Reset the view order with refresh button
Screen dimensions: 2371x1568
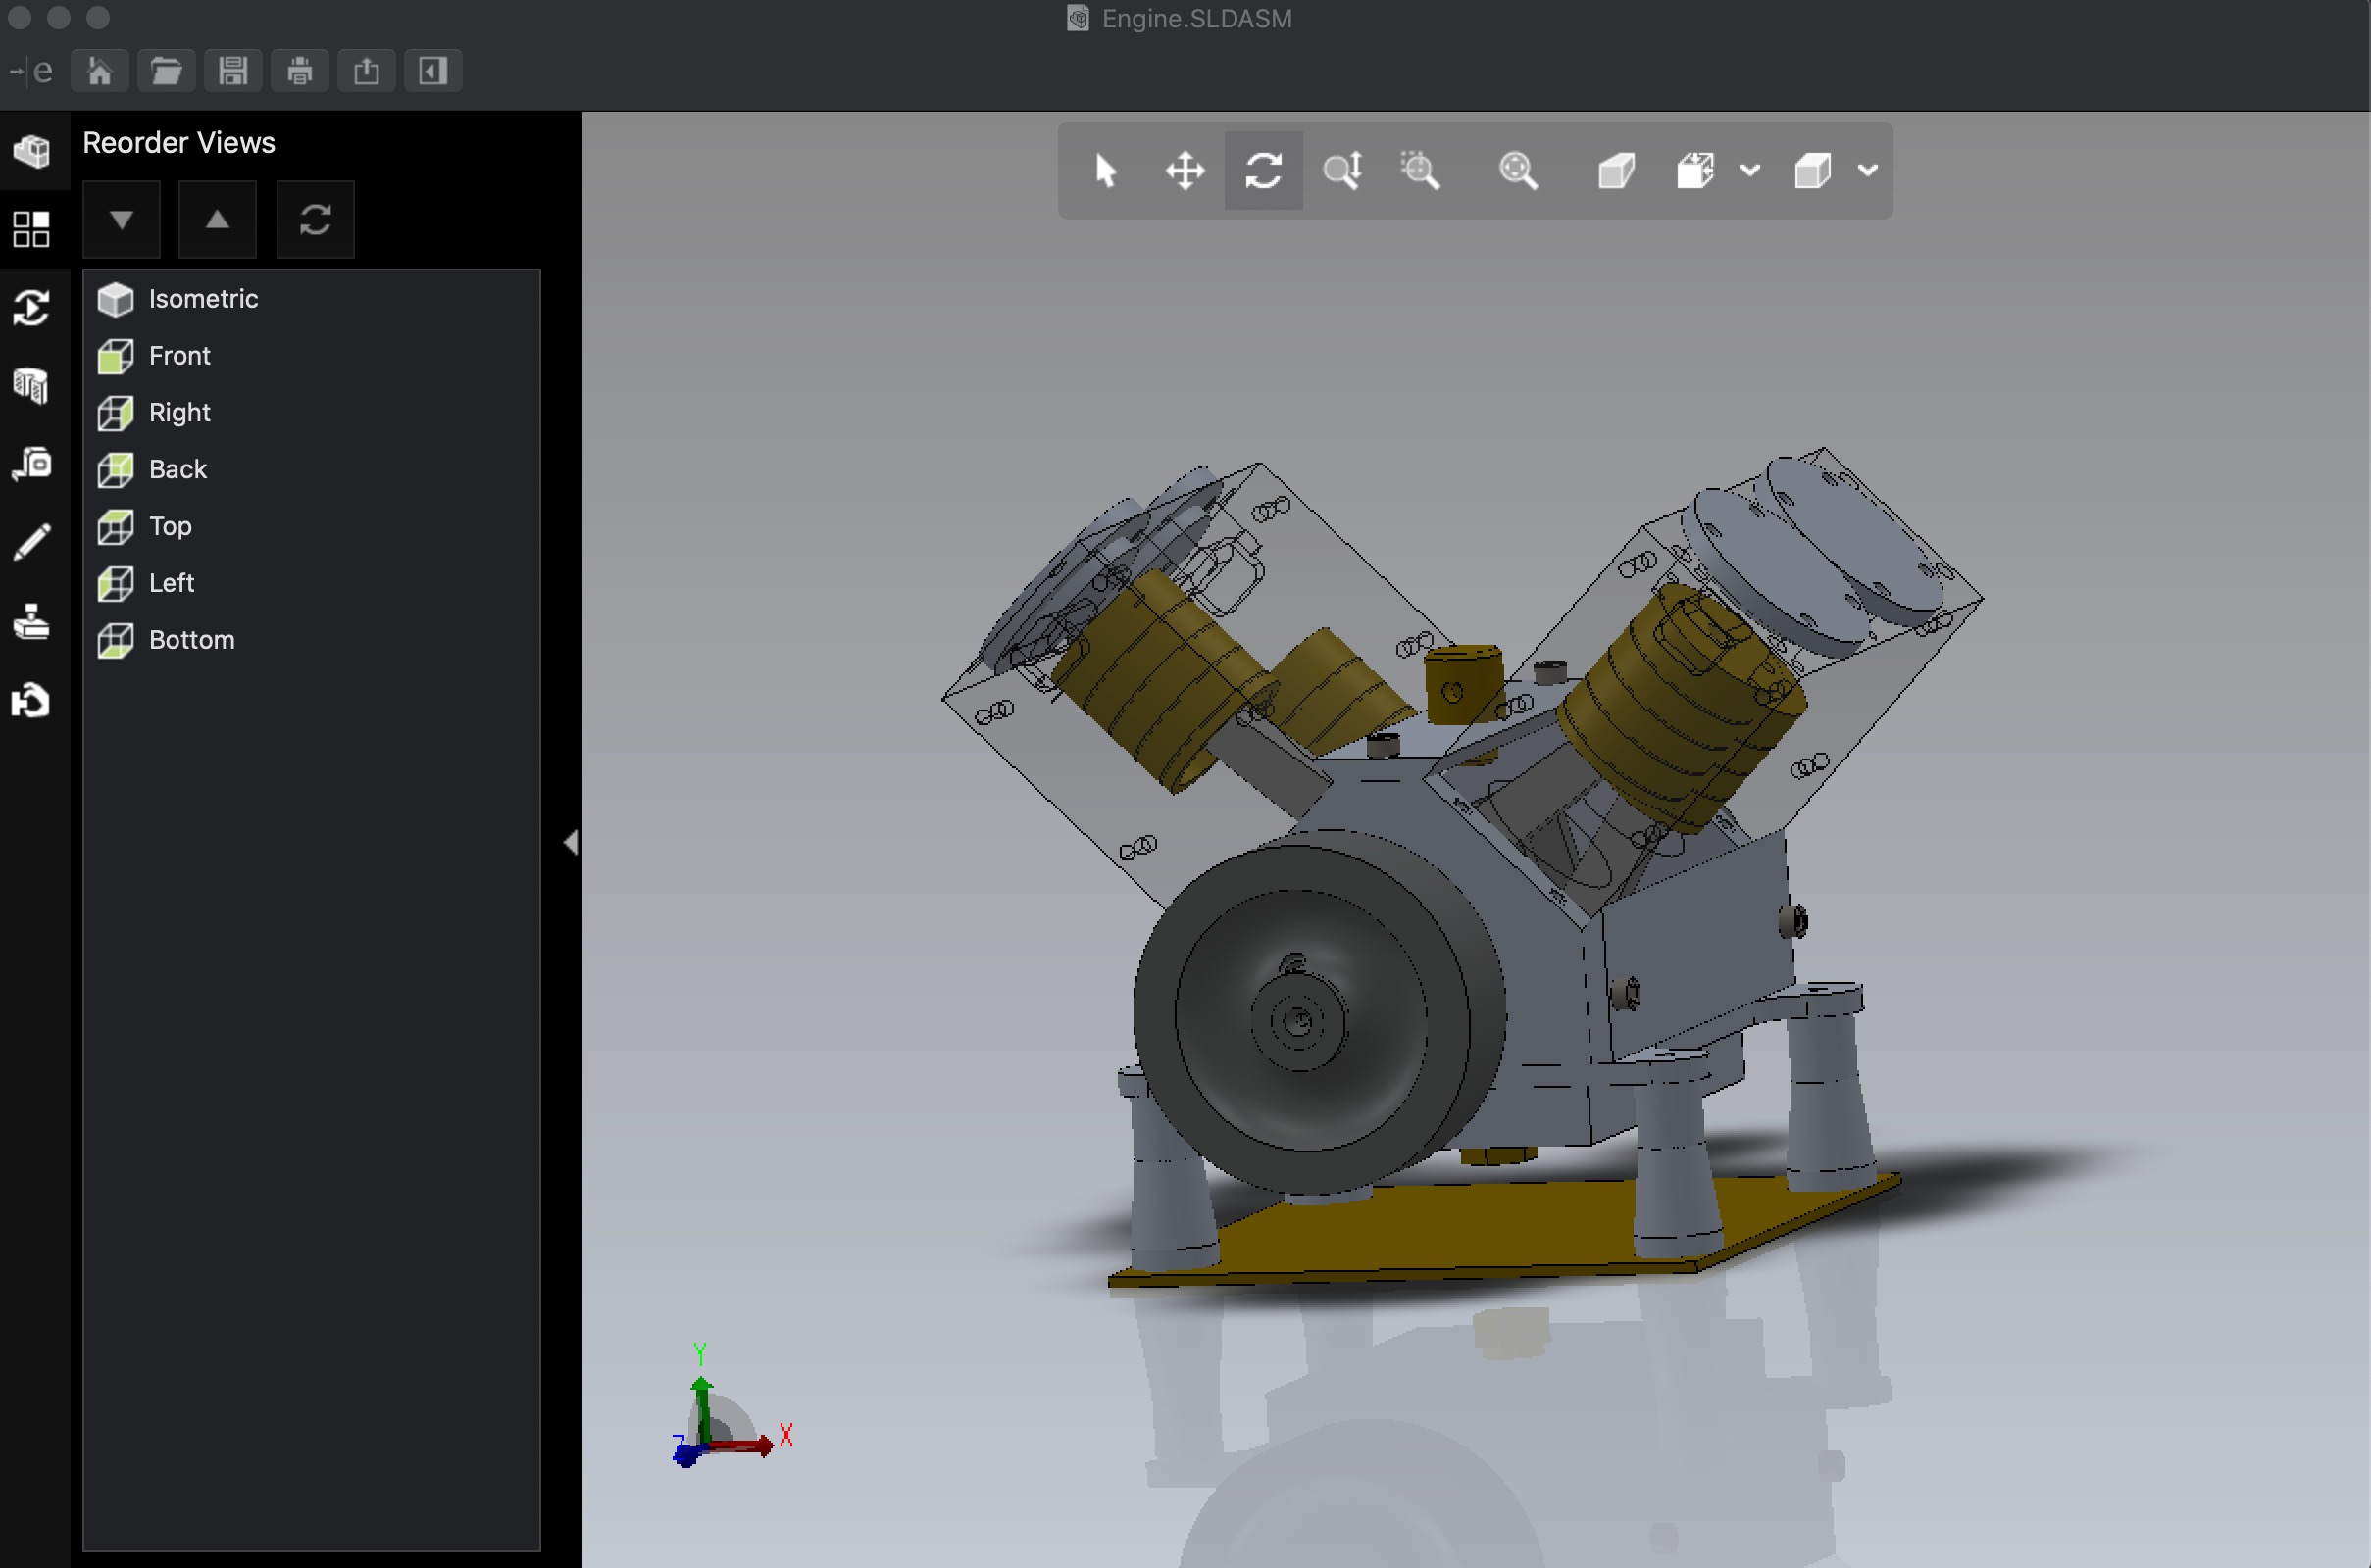pyautogui.click(x=315, y=220)
